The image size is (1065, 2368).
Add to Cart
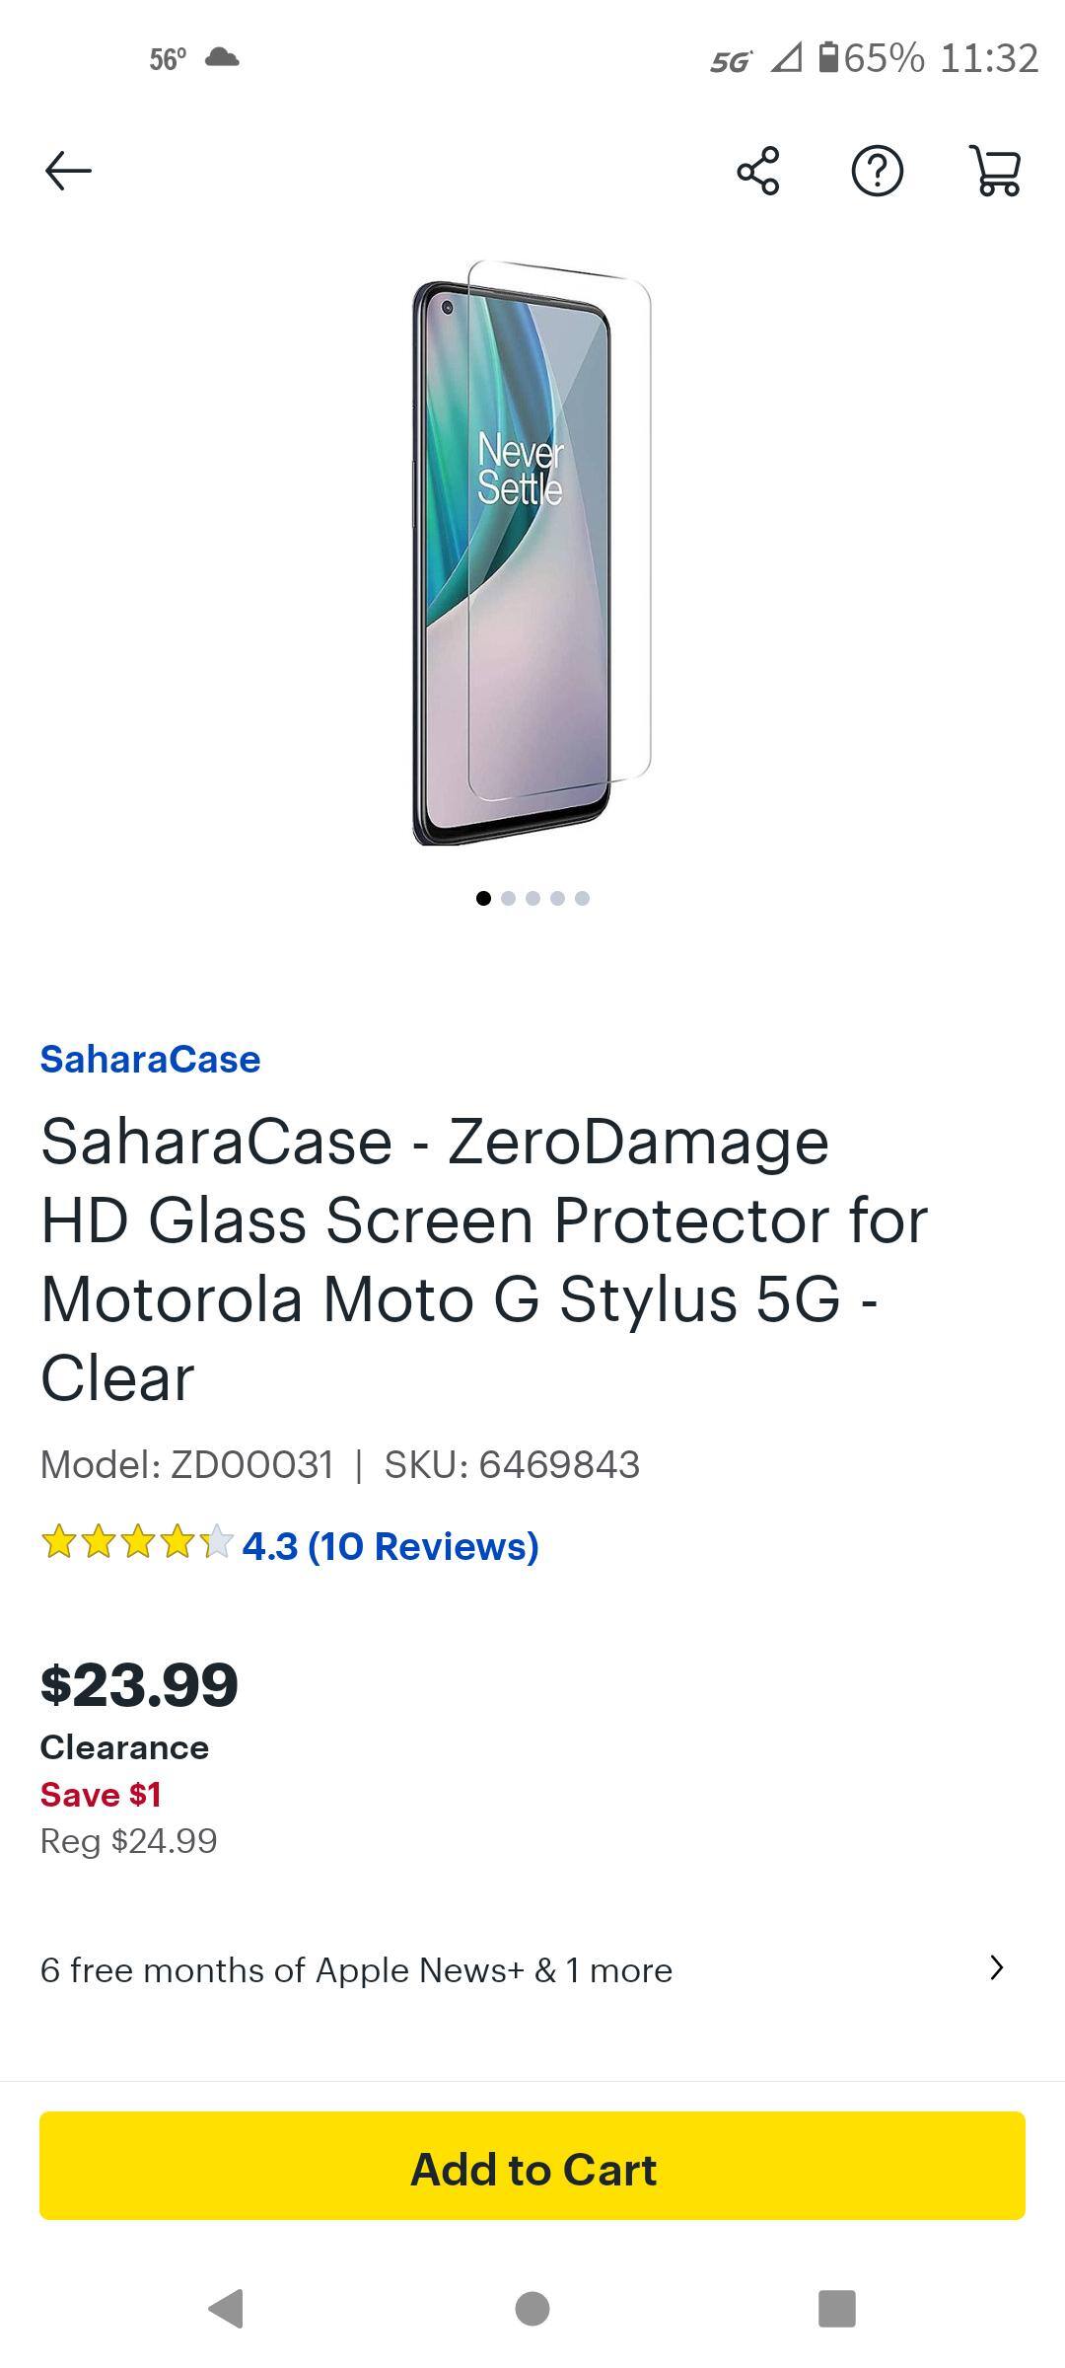point(532,2169)
